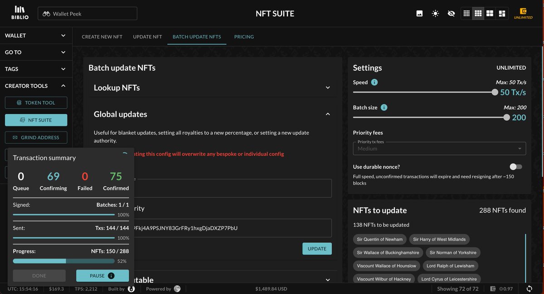Select the Token Tool in Creator Tools
This screenshot has width=544, height=294.
tap(36, 102)
